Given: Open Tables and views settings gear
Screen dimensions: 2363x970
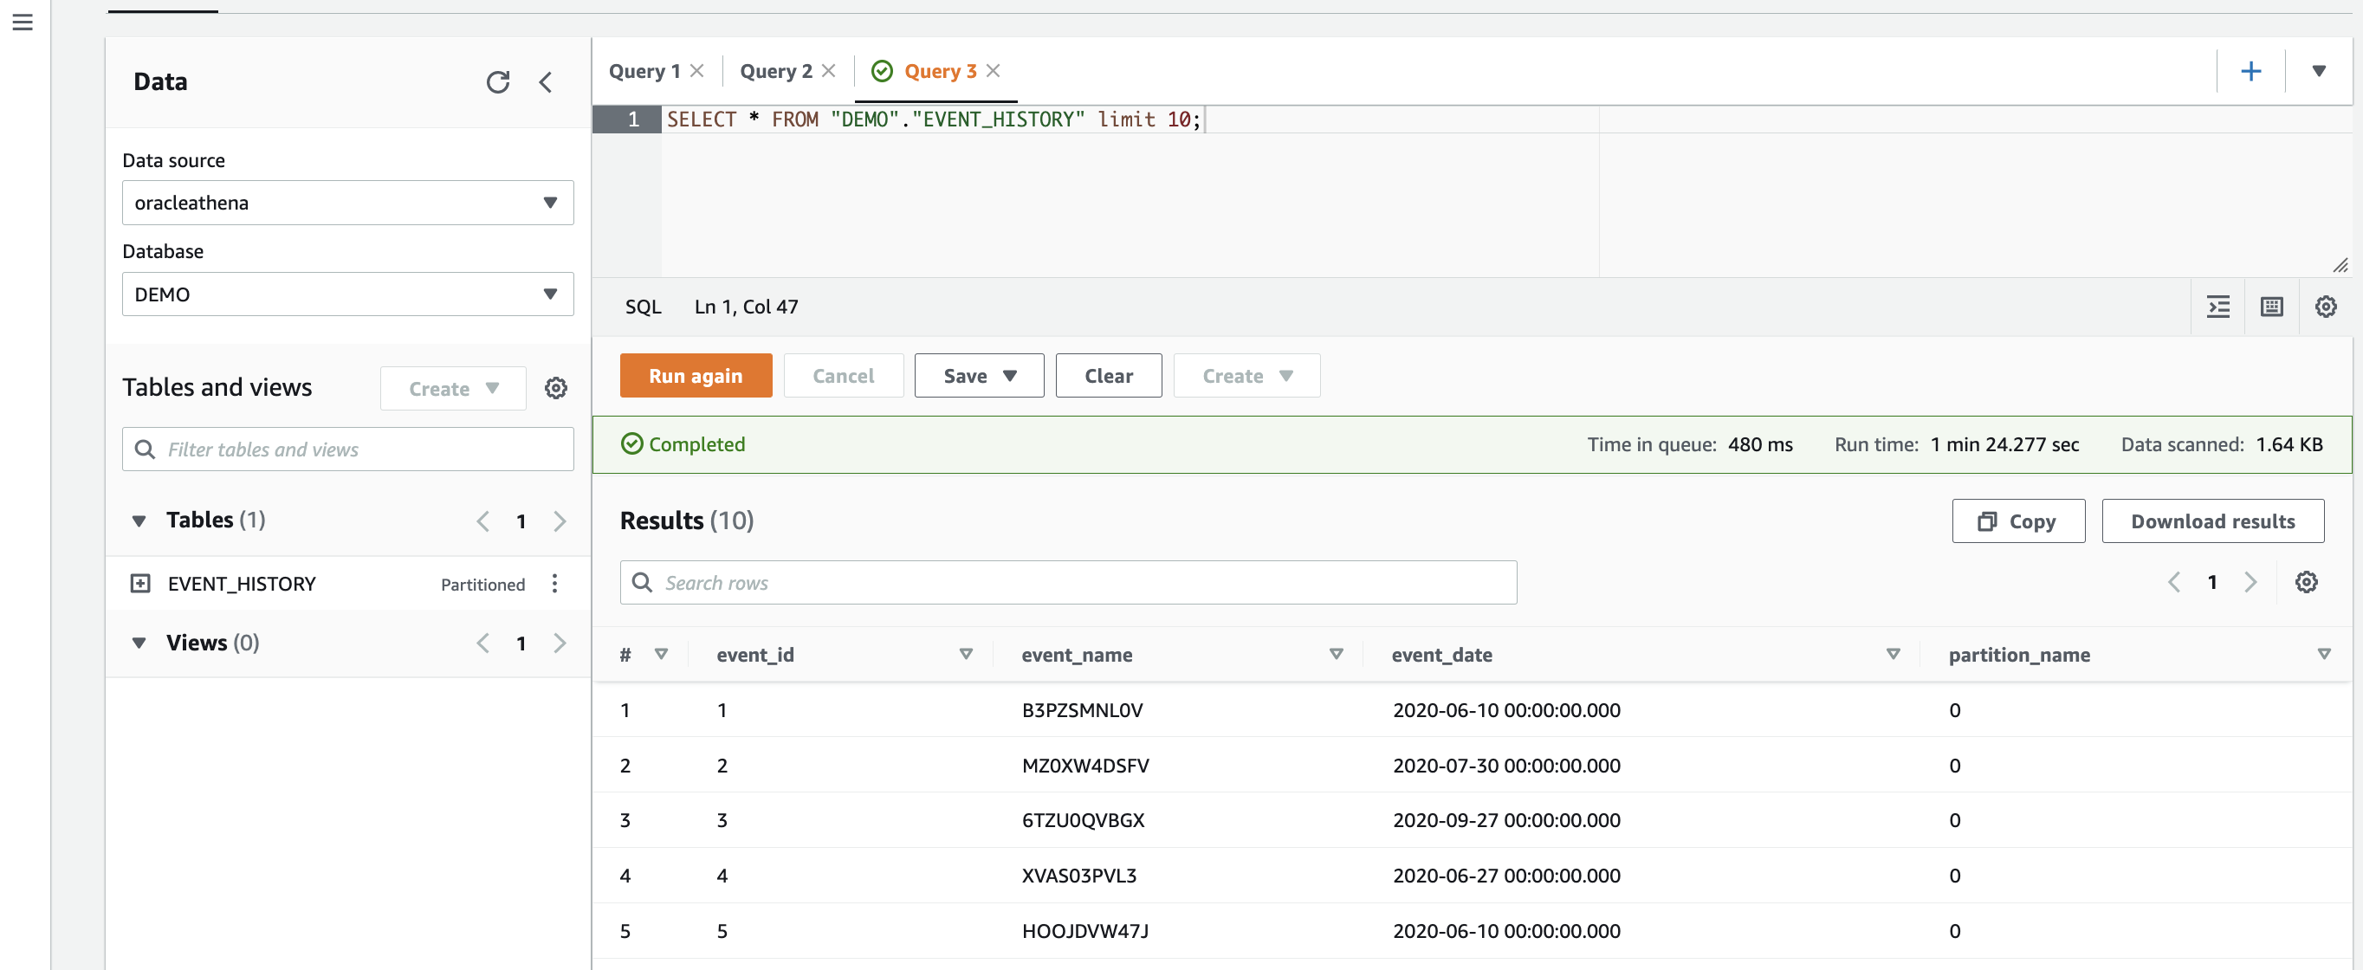Looking at the screenshot, I should tap(556, 388).
